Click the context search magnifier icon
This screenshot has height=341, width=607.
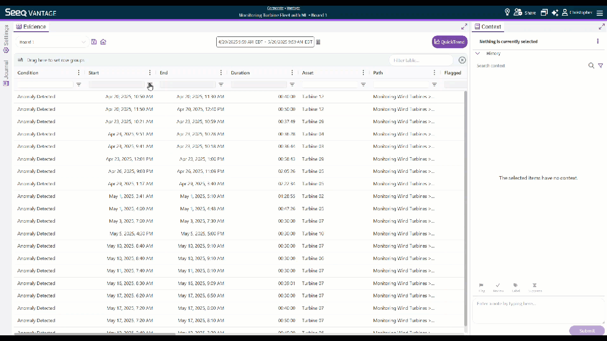tap(591, 66)
